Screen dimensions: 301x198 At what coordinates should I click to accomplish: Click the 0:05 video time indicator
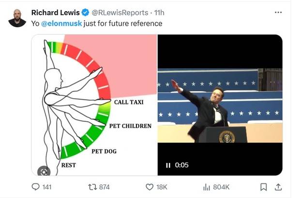pyautogui.click(x=181, y=165)
